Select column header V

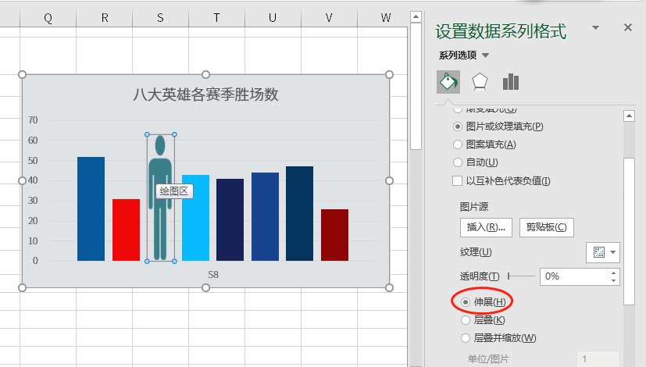pyautogui.click(x=329, y=18)
